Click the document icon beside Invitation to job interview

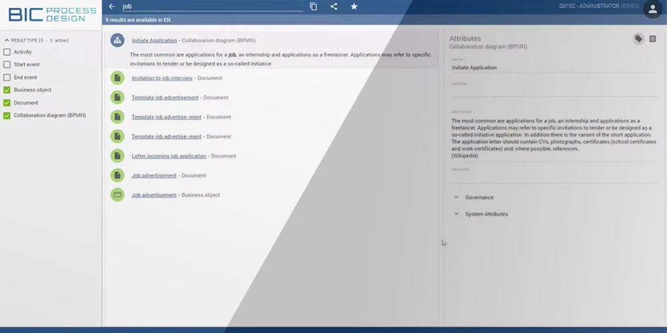click(117, 78)
